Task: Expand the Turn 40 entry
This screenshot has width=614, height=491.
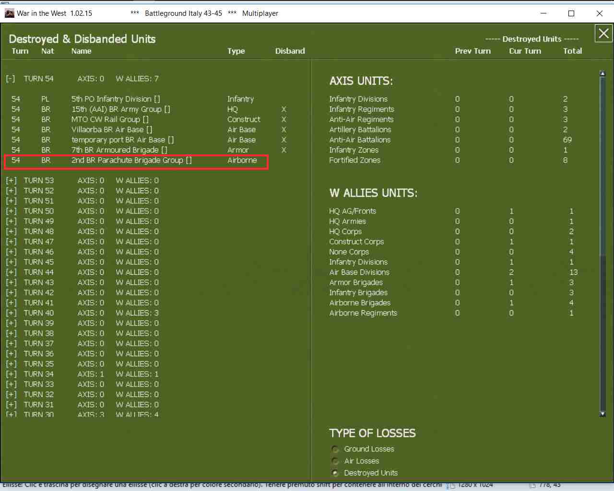Action: point(11,313)
